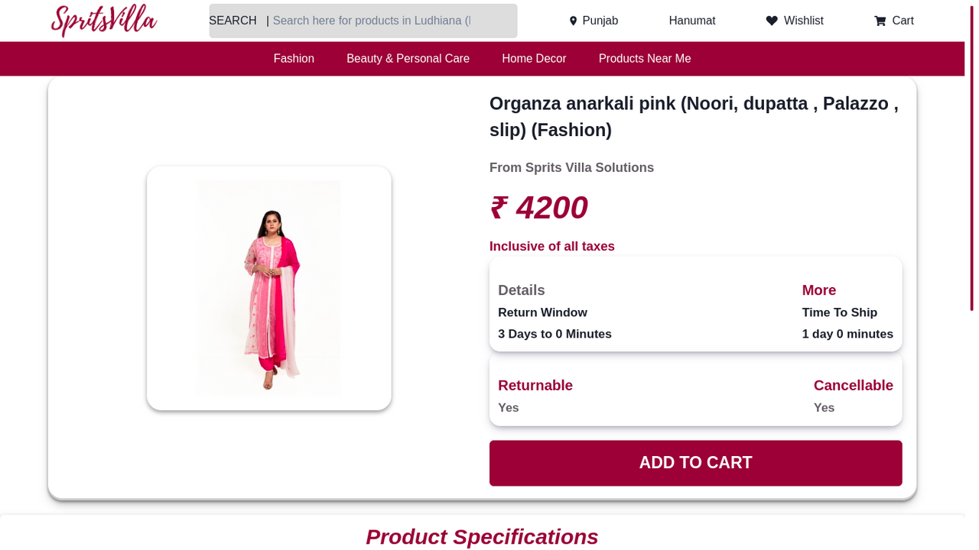
Task: Click the rupee symbol next to 4200
Action: [498, 207]
